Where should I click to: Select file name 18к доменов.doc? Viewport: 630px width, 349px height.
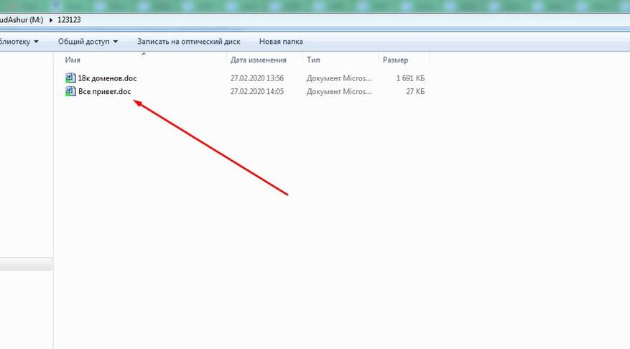[107, 78]
